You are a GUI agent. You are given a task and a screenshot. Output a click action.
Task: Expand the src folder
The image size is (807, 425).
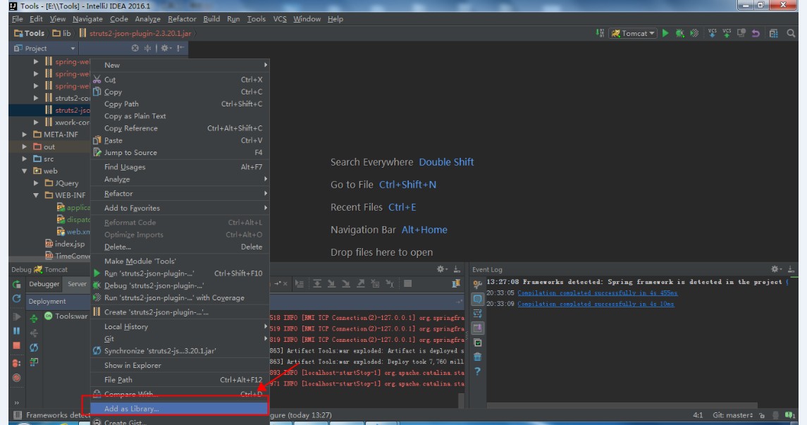(x=24, y=159)
